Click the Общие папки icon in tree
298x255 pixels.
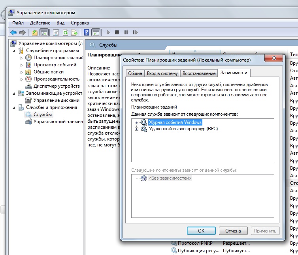point(28,72)
